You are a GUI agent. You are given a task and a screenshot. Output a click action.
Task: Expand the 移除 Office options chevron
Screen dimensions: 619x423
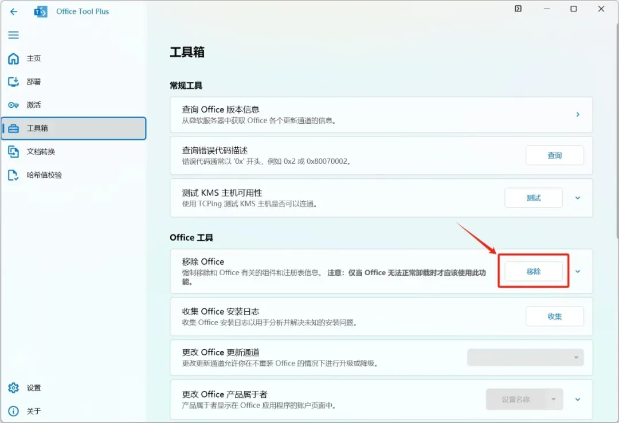click(x=578, y=271)
